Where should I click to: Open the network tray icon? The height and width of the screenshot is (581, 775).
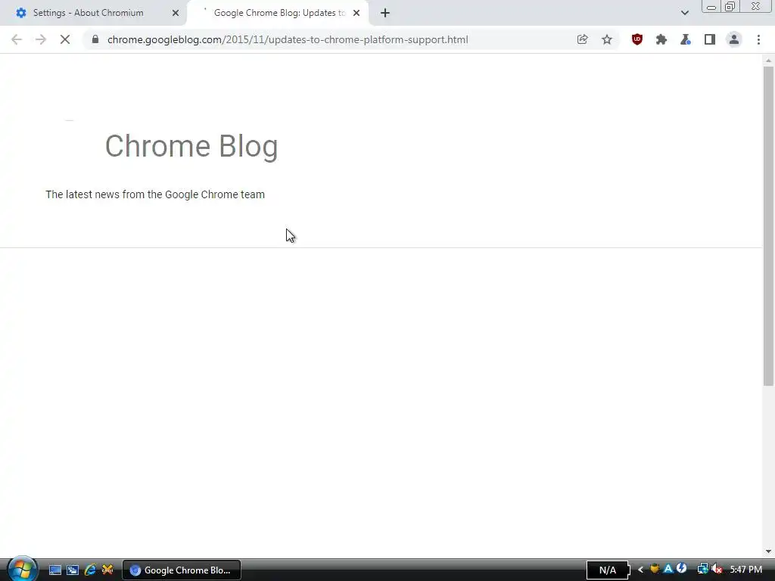click(x=702, y=570)
